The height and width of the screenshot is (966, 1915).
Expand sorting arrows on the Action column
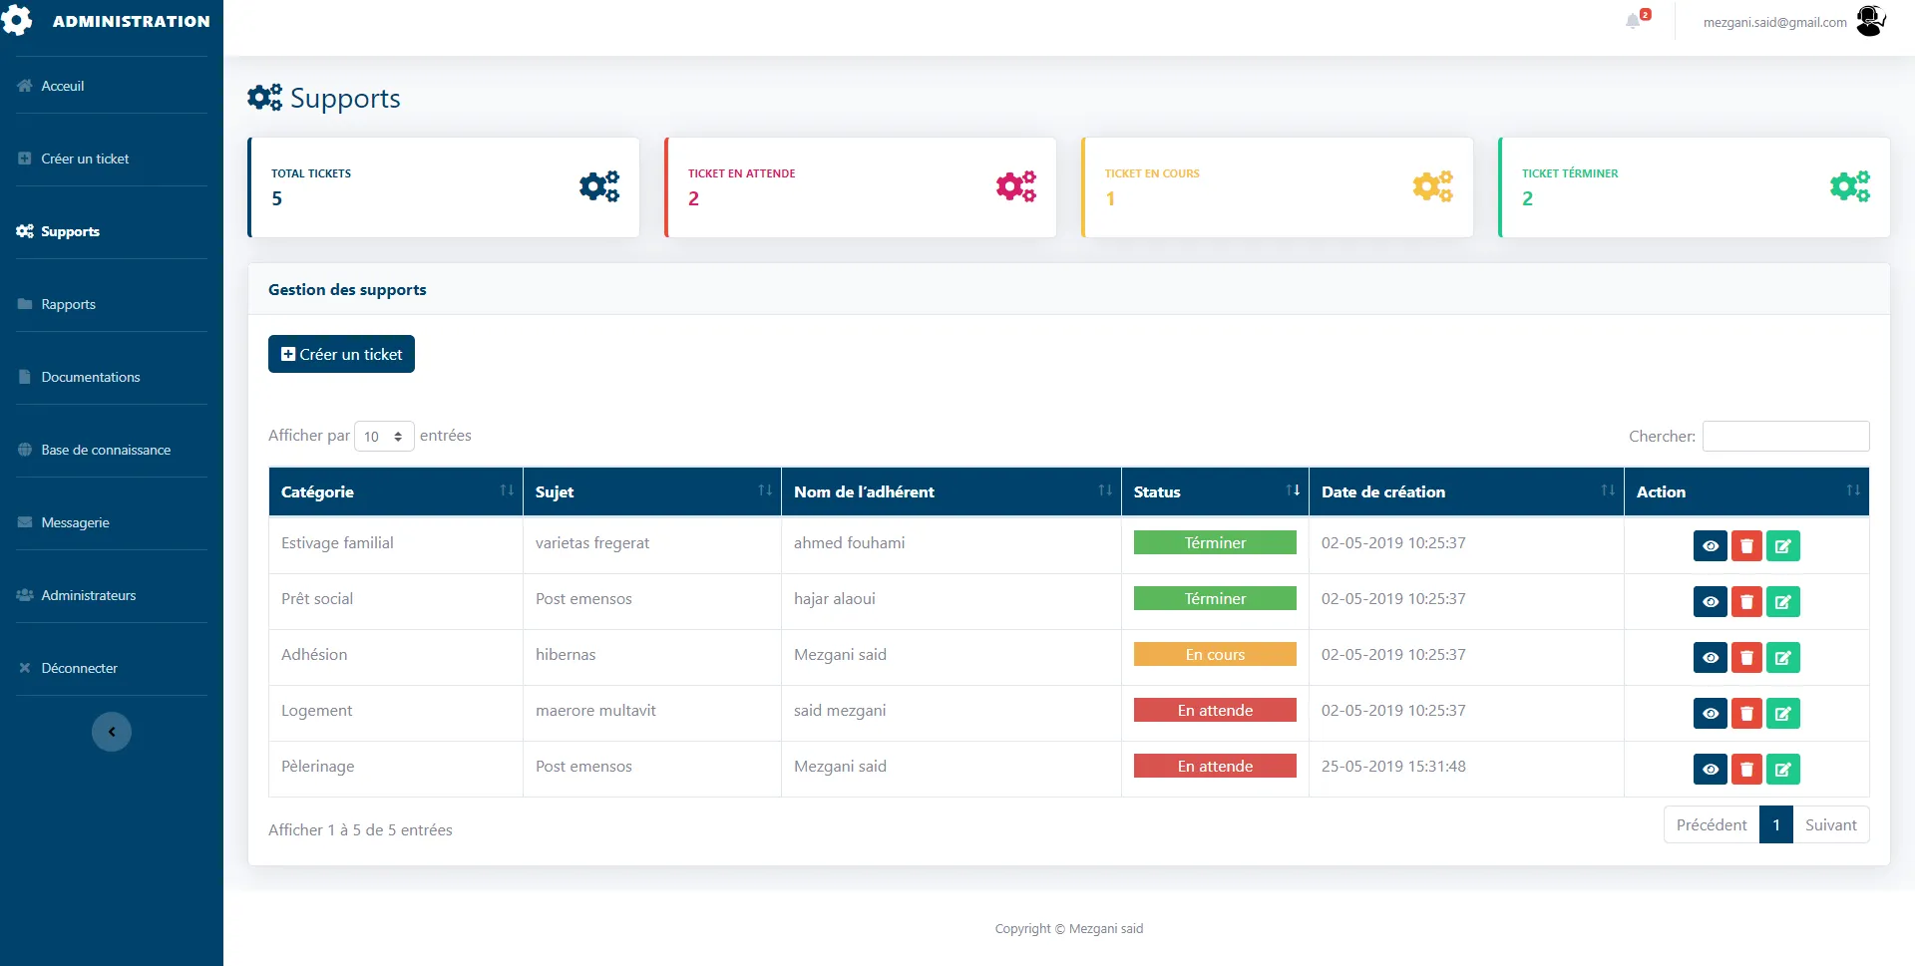[1853, 490]
